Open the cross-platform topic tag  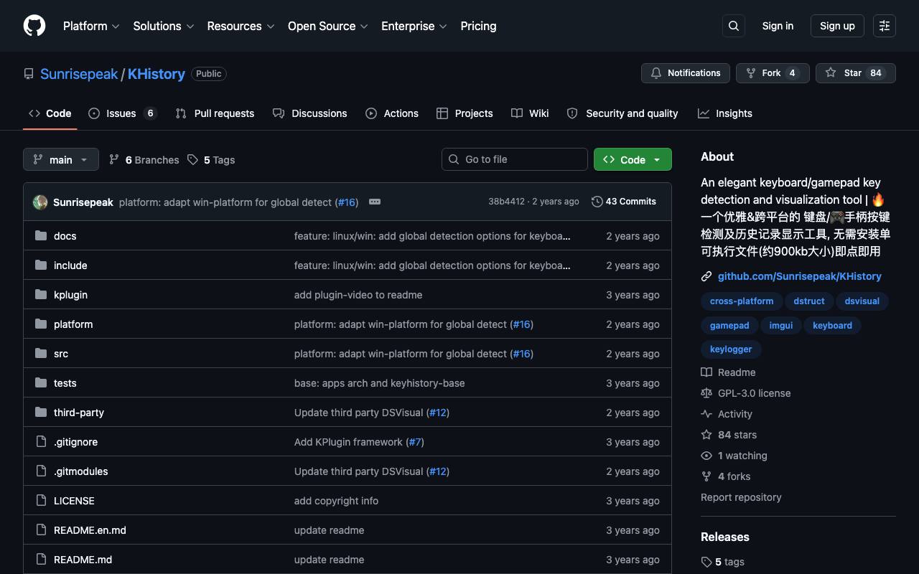742,301
